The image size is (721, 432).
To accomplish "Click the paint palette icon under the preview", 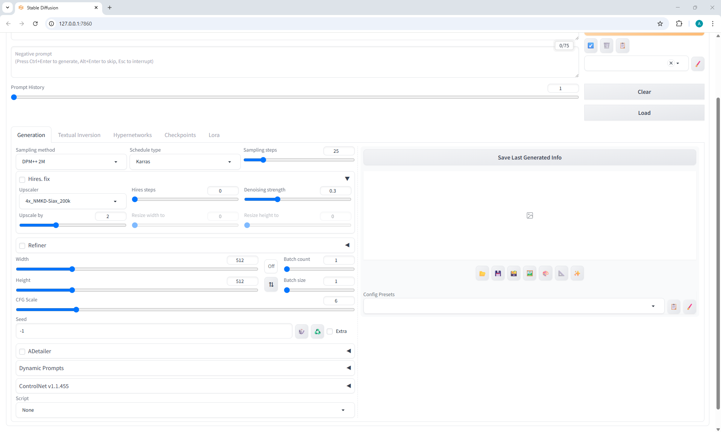I will point(546,274).
